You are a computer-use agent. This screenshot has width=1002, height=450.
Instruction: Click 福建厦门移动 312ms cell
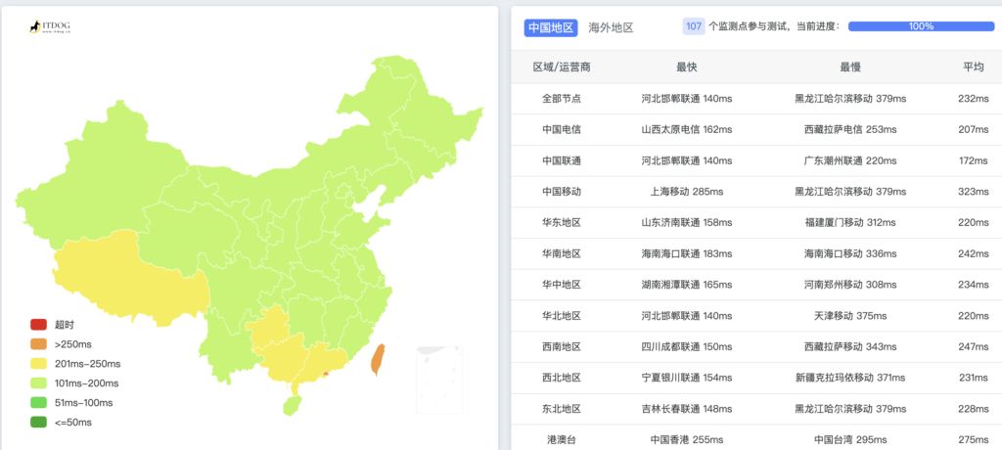pos(850,222)
